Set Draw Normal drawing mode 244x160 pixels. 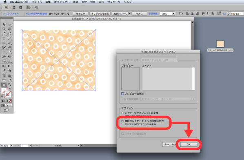3,105
